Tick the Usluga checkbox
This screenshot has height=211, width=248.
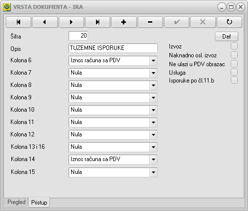point(234,72)
